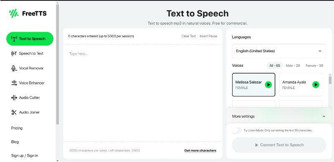Click the sidebar scroll up arrow
This screenshot has width=334, height=162.
click(57, 3)
